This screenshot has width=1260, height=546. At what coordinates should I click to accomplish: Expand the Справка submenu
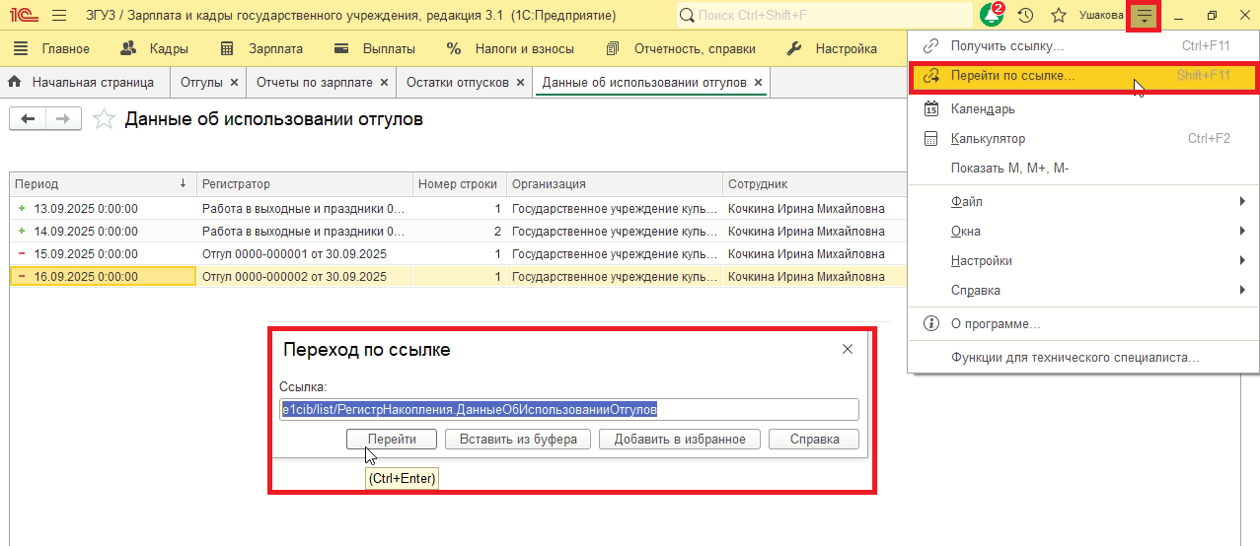pos(1083,291)
